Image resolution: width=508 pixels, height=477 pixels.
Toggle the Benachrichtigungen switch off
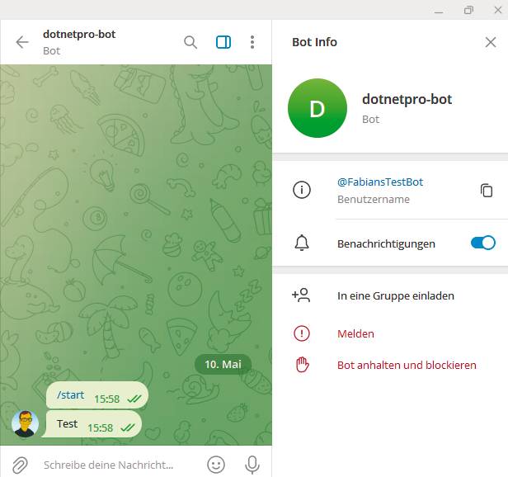pos(482,243)
